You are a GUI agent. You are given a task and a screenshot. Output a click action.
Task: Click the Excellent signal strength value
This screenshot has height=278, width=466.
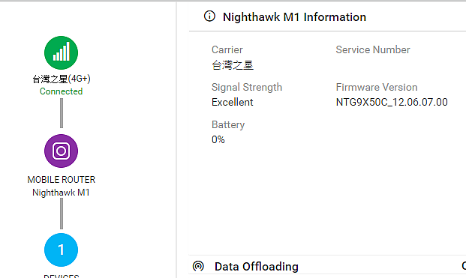point(233,103)
